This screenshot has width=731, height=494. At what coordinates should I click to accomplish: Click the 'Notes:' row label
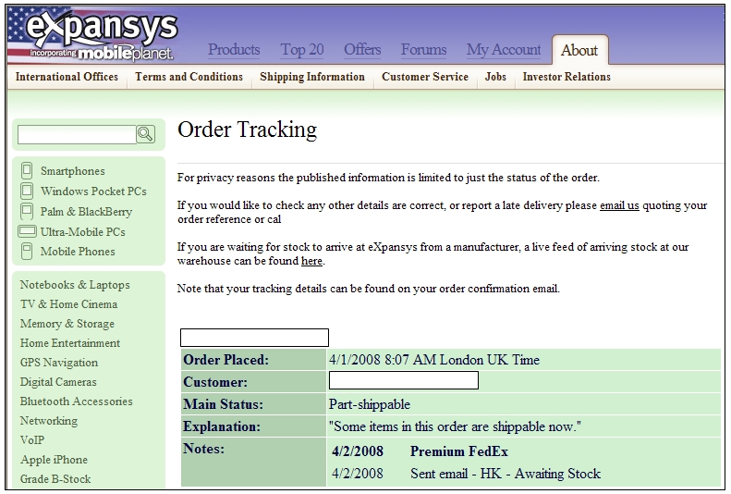tap(203, 449)
